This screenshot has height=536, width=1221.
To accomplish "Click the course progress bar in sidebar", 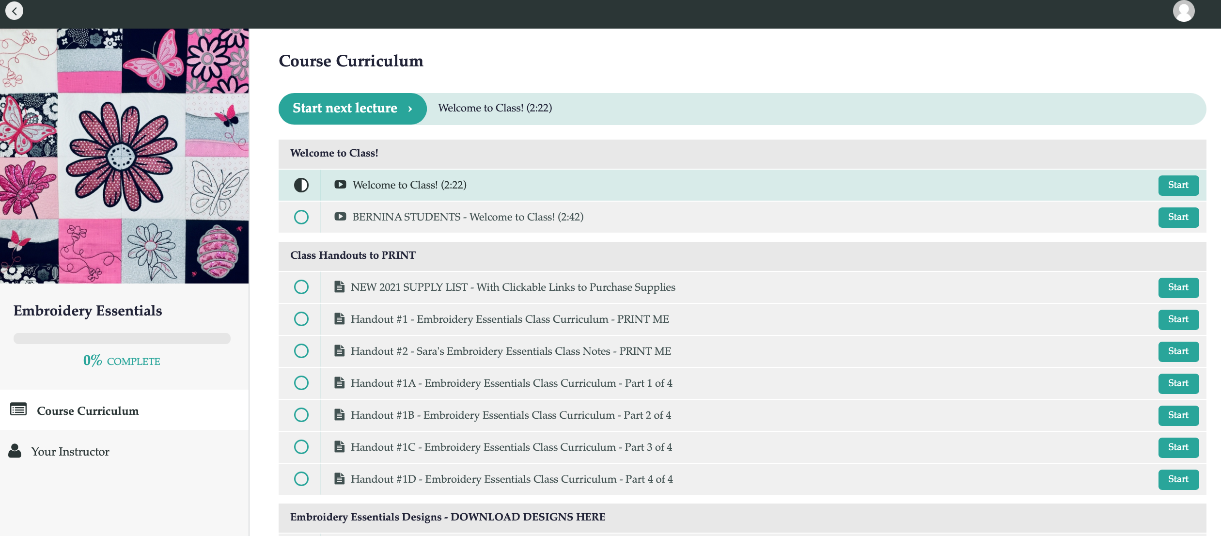I will (122, 338).
